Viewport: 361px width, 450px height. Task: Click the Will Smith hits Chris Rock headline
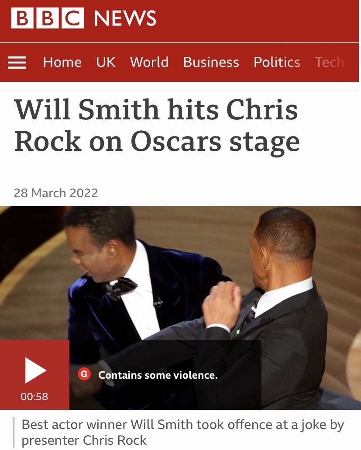[x=157, y=126]
